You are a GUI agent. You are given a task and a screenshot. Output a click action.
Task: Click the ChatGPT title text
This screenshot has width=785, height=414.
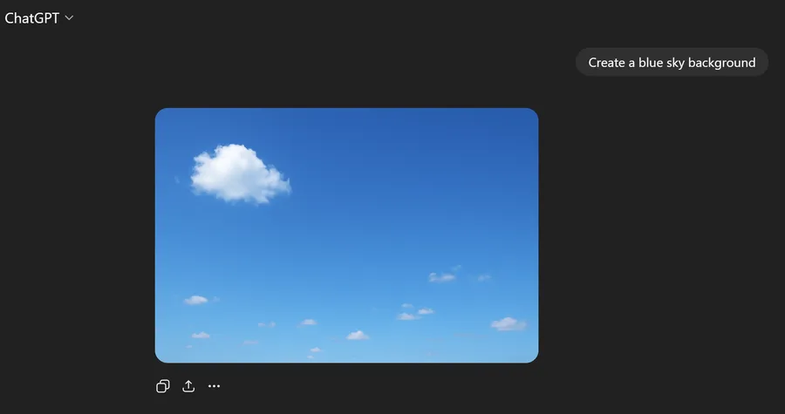pos(32,18)
